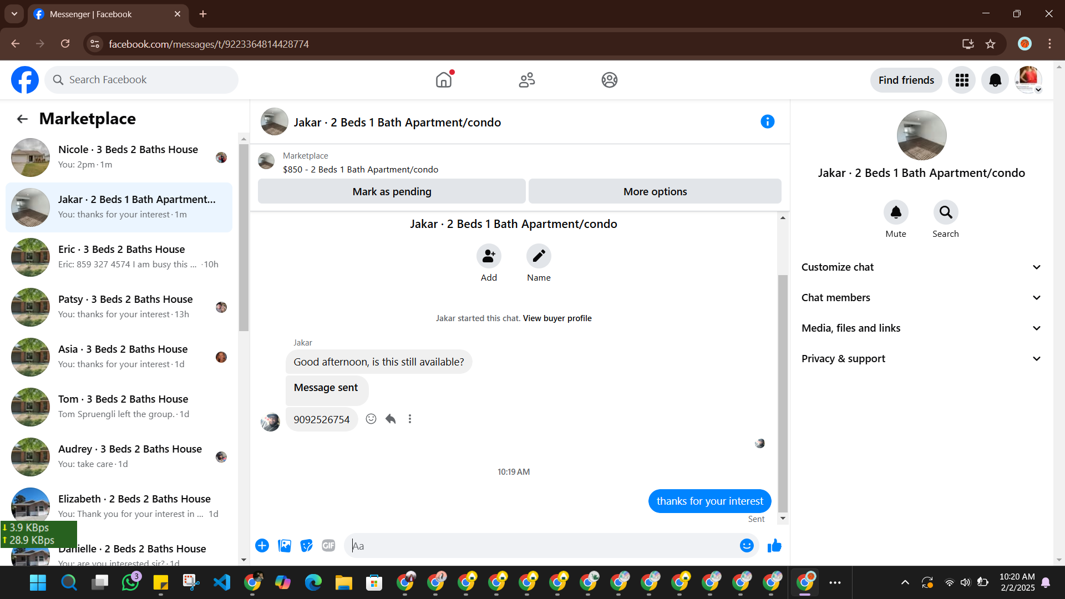Open the Friends tab in header
1065x599 pixels.
(x=526, y=80)
